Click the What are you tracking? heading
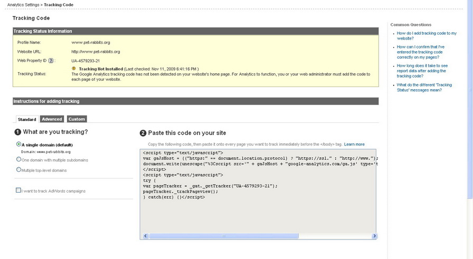This screenshot has height=259, width=473. [55, 132]
